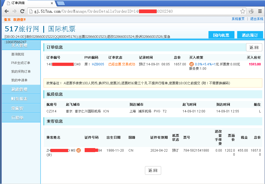Expand the 财务报表 sidebar section
This screenshot has height=184, width=265.
coord(21,99)
